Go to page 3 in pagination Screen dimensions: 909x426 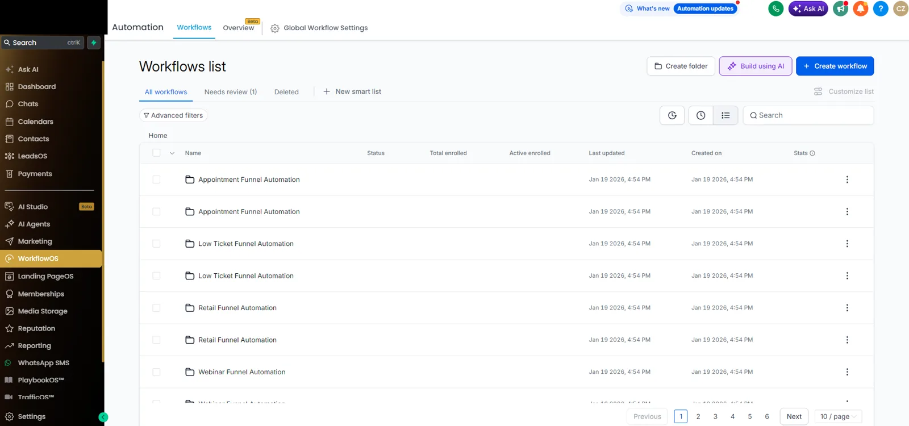click(715, 416)
